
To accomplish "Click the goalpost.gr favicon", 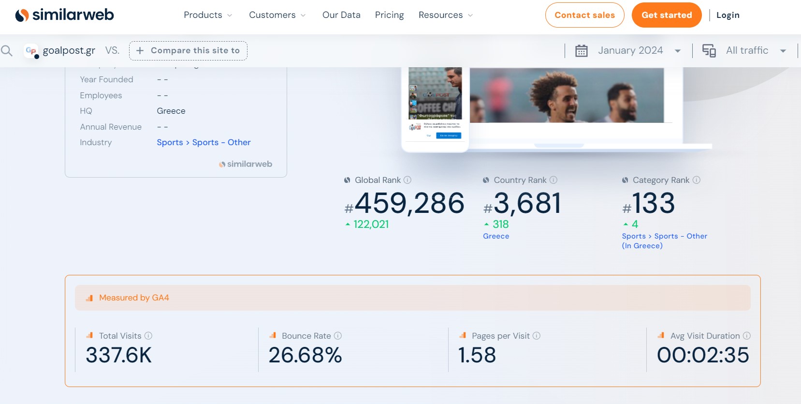I will click(31, 51).
